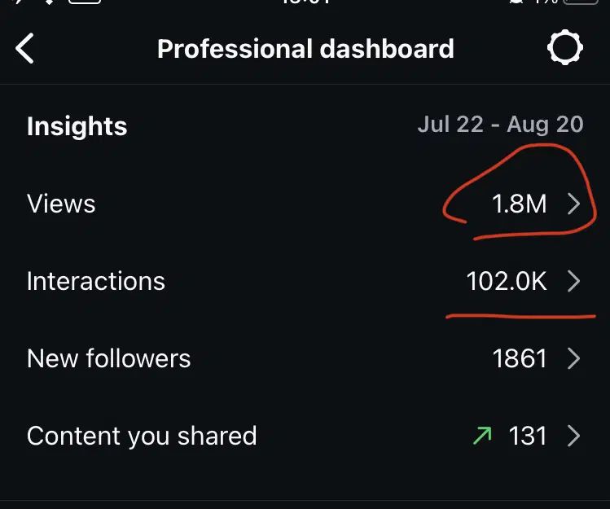Image resolution: width=610 pixels, height=509 pixels.
Task: Expand the Content you shared chevron
Action: (x=574, y=436)
